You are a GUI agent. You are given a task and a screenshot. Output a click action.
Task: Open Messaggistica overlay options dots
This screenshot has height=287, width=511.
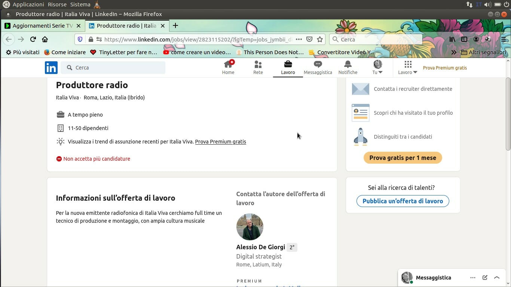473,278
